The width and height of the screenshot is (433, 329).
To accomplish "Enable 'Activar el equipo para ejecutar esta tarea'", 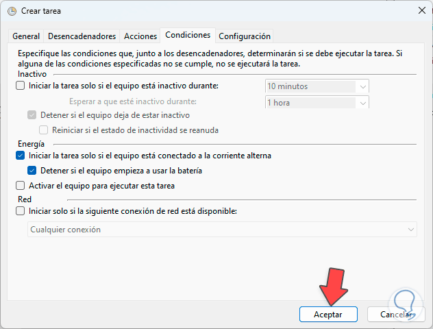I will pyautogui.click(x=20, y=186).
